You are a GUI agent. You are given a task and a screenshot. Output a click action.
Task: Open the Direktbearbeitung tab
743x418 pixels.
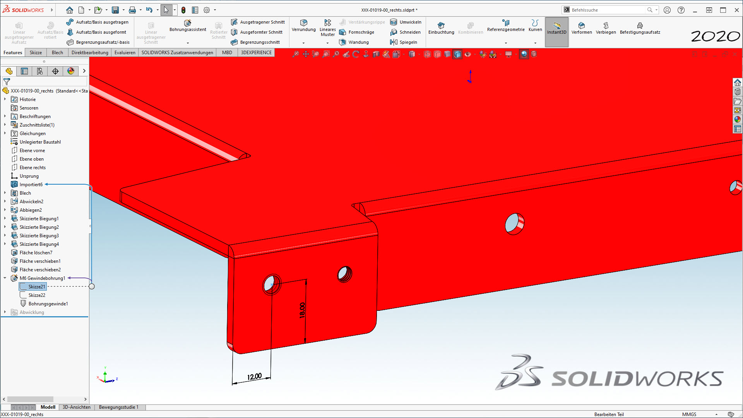click(x=90, y=53)
